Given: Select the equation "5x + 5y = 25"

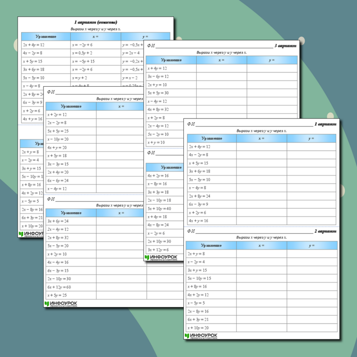Looking at the screenshot, I should click(x=58, y=131).
